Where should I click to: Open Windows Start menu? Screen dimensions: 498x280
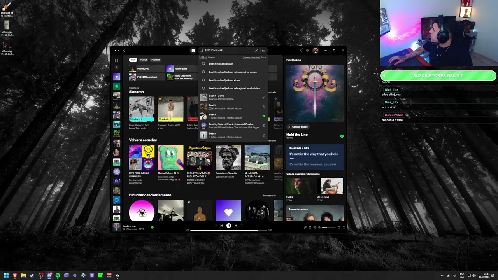[6, 275]
